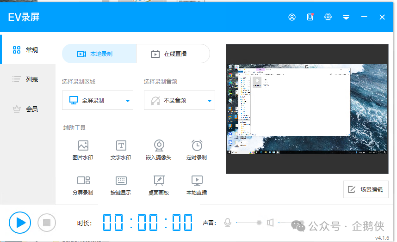This screenshot has width=397, height=242.
Task: Open the 分屏录制 tool
Action: pyautogui.click(x=83, y=185)
